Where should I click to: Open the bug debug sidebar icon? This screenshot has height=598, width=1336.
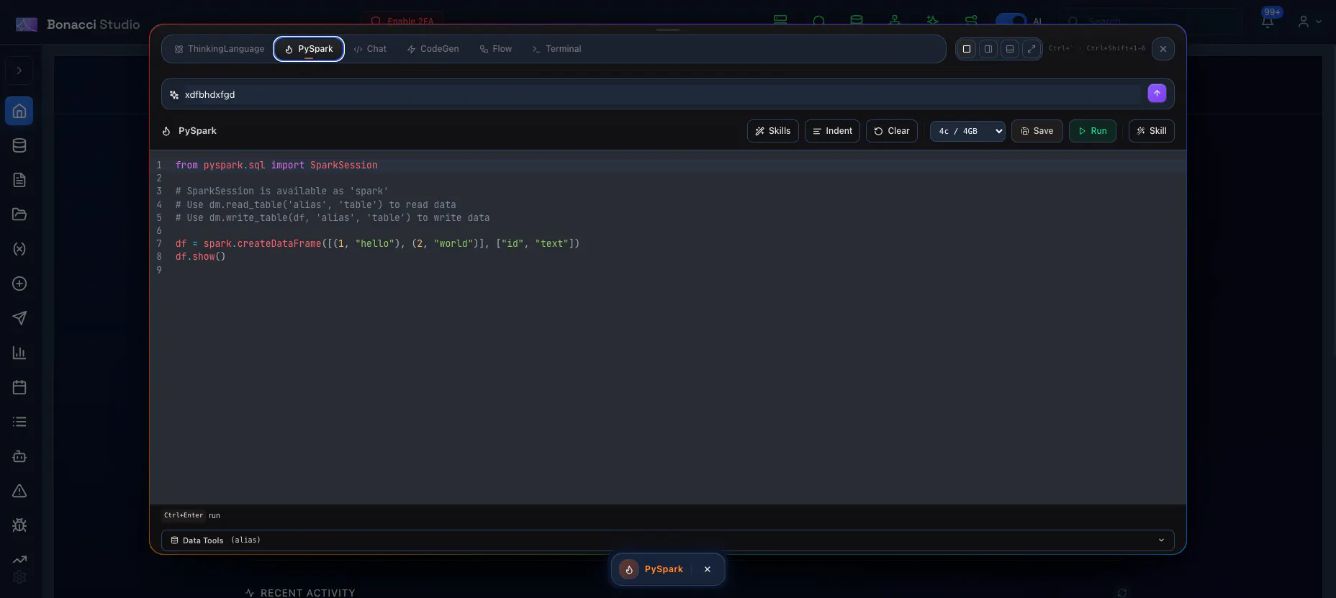19,525
